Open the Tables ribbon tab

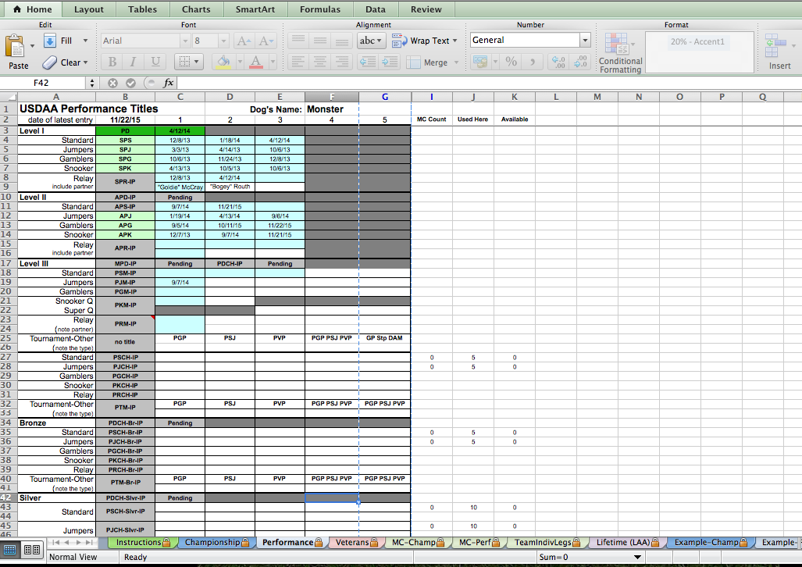pos(142,9)
